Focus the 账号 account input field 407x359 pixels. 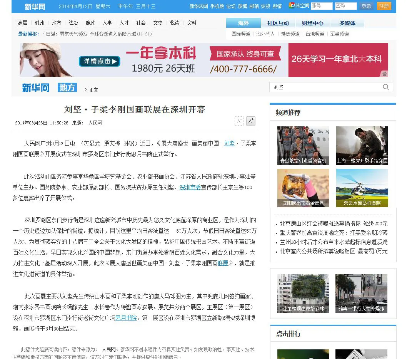[322, 6]
